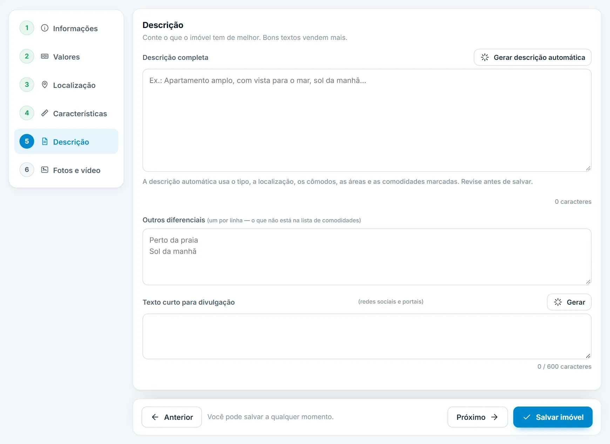Image resolution: width=610 pixels, height=444 pixels.
Task: Focus the Texto curto para divulgação field
Action: (x=367, y=337)
